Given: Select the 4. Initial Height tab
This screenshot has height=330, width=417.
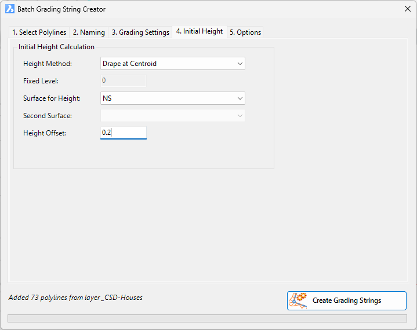Looking at the screenshot, I should click(200, 32).
